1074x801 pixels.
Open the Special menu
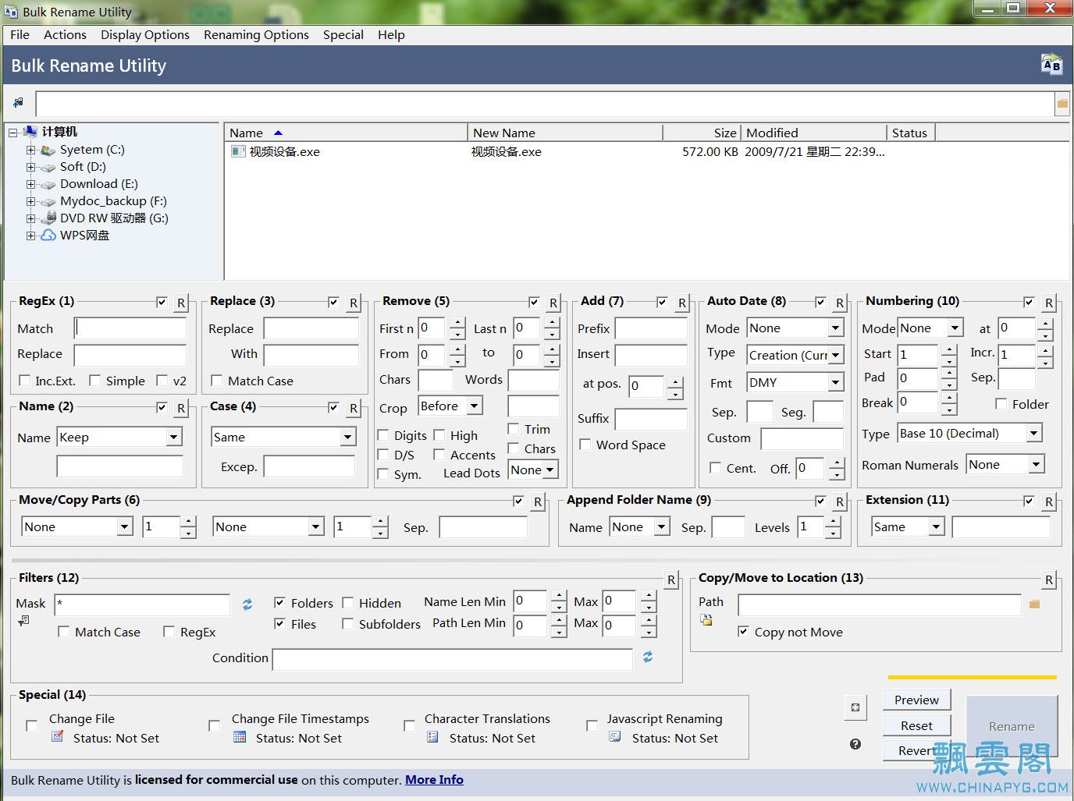[343, 34]
